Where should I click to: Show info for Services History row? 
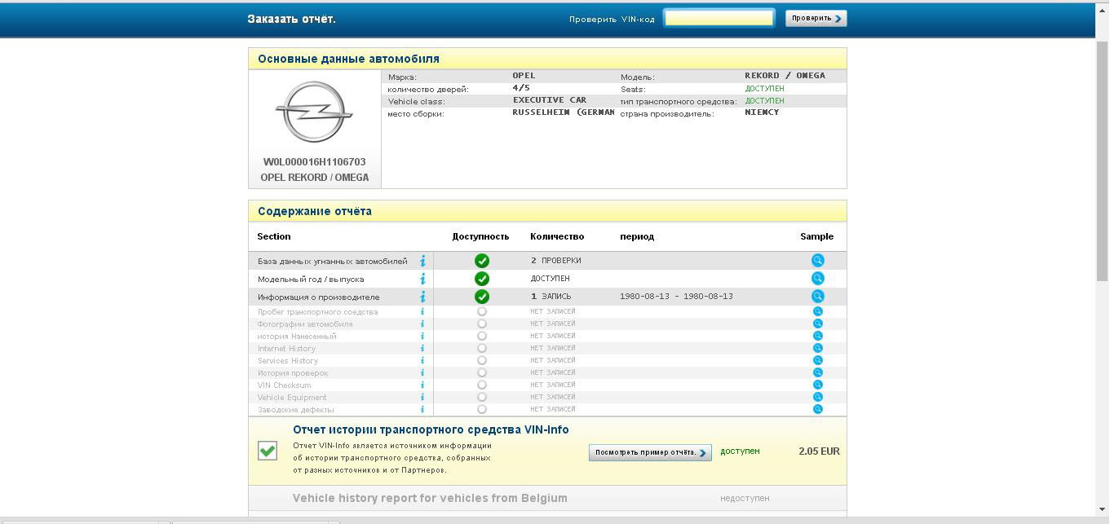click(x=422, y=360)
